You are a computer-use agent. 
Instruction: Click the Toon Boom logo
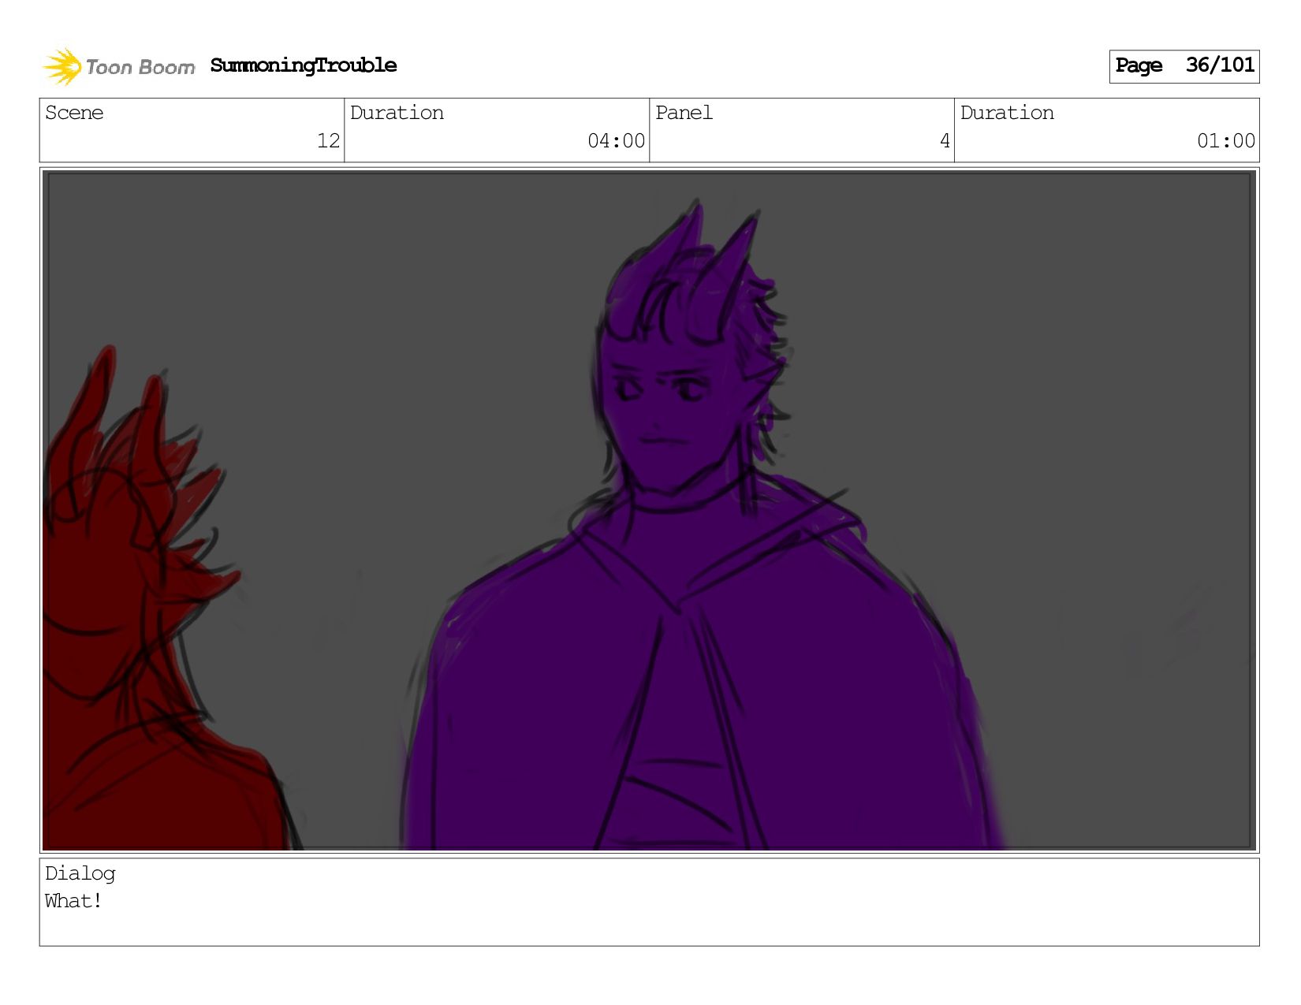pos(118,67)
